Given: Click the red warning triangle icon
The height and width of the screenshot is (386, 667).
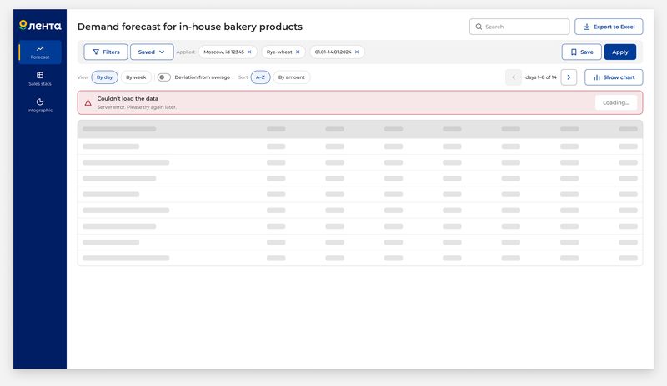Looking at the screenshot, I should (x=88, y=103).
